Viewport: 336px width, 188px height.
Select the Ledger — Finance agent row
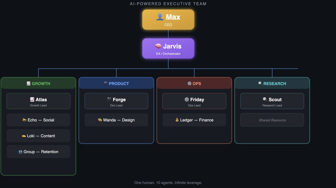coord(194,120)
